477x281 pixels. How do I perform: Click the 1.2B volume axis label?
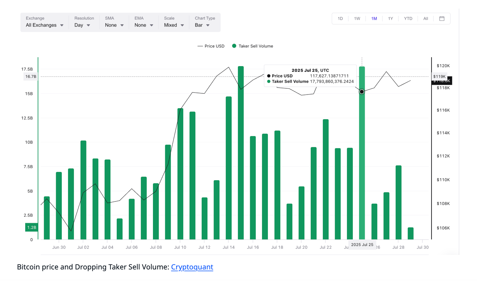coord(31,227)
